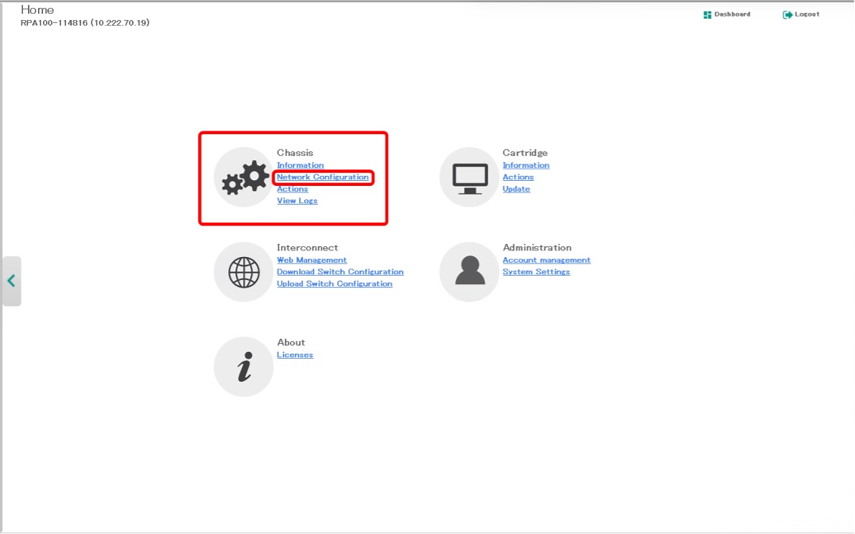Select Upload Switch Configuration
Image resolution: width=855 pixels, height=534 pixels.
point(334,284)
